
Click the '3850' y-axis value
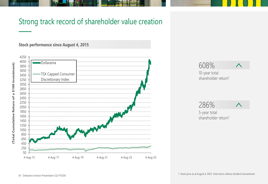23,66
